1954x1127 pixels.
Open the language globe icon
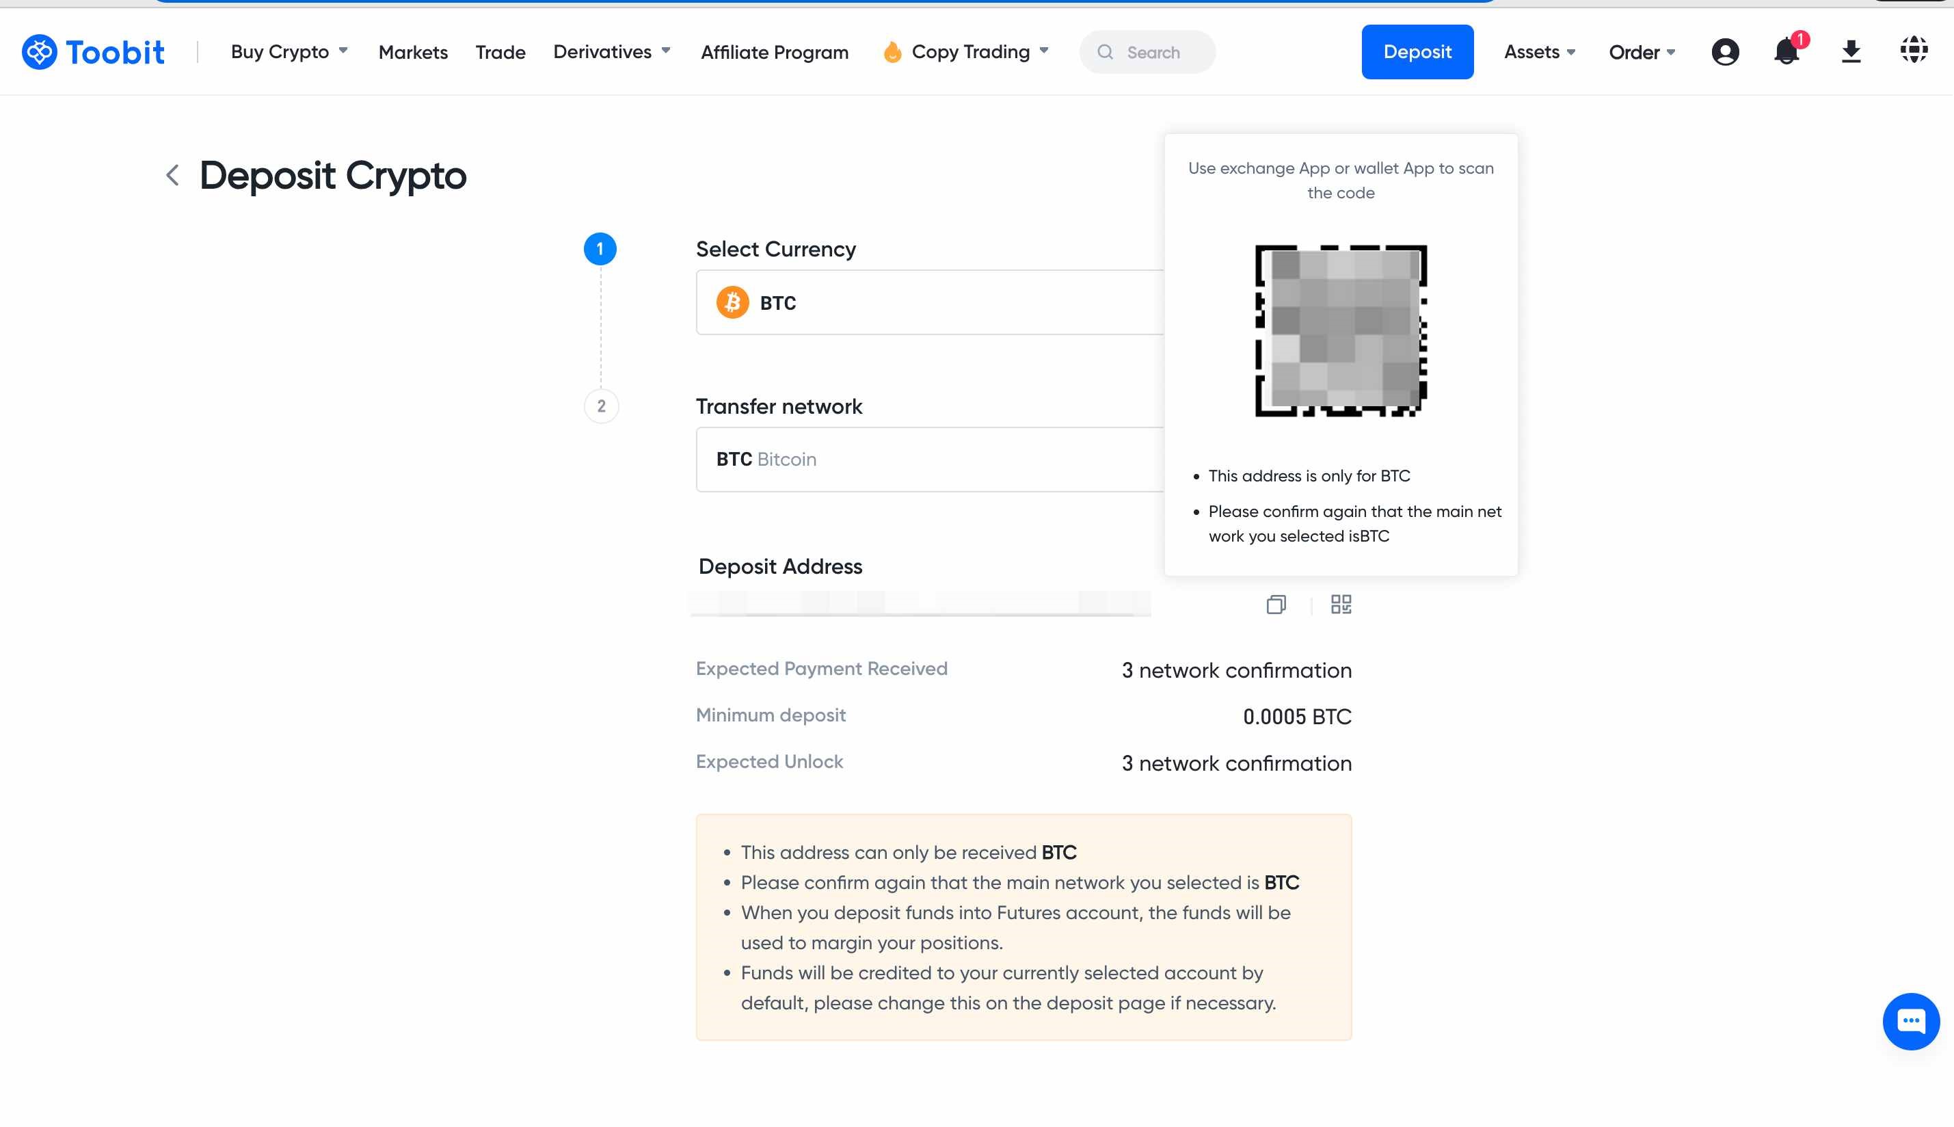click(1913, 51)
